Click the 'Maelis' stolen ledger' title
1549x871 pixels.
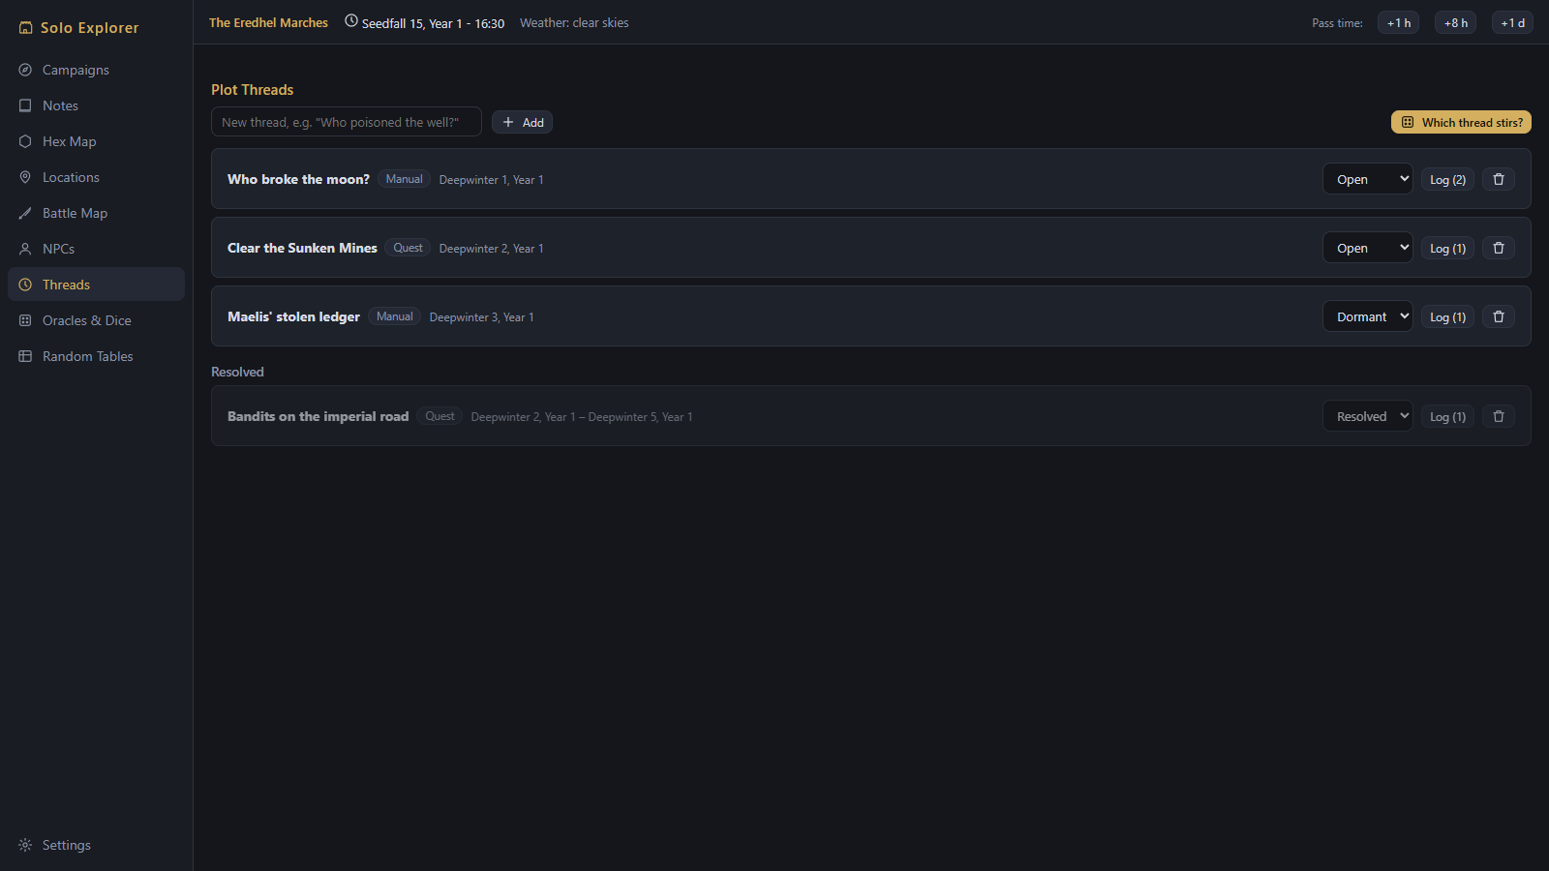pos(293,316)
